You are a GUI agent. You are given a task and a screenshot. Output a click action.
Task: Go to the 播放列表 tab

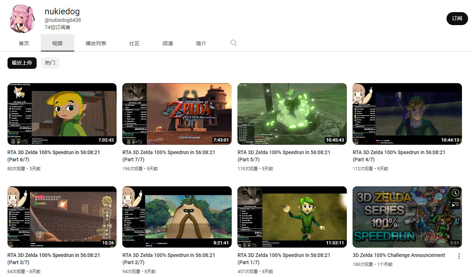96,43
